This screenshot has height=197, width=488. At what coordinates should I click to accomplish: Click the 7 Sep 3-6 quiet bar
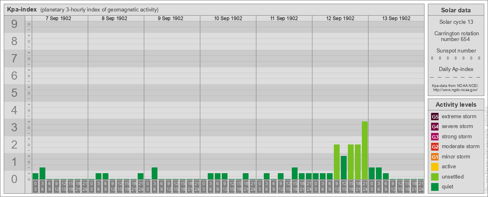(42, 174)
